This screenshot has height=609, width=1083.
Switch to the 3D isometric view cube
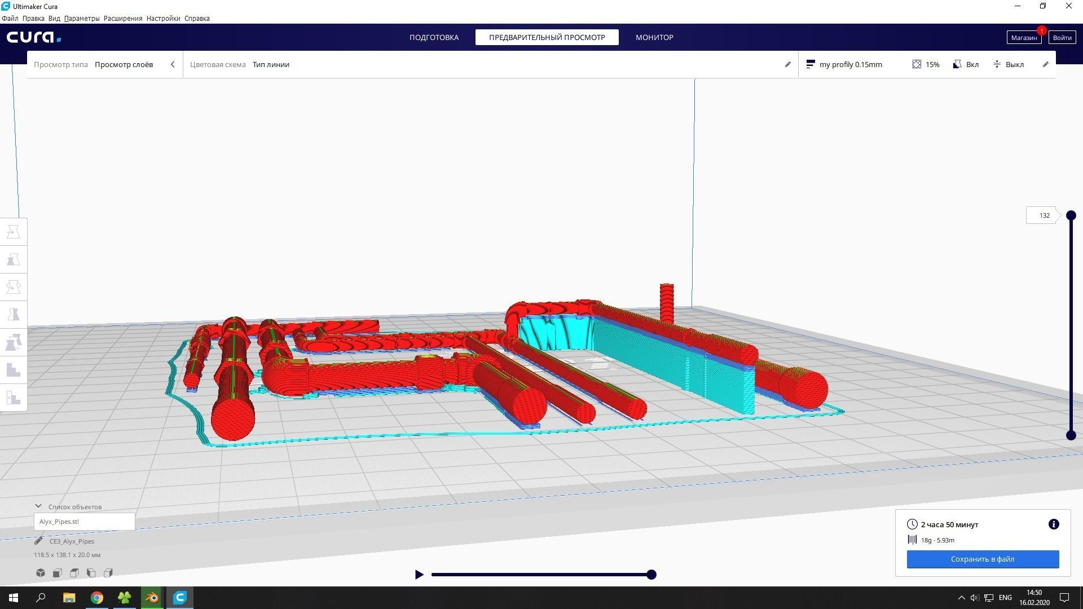(41, 573)
